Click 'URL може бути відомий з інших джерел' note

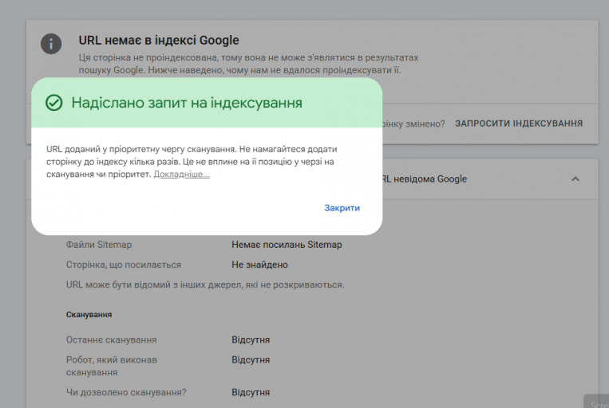click(205, 285)
